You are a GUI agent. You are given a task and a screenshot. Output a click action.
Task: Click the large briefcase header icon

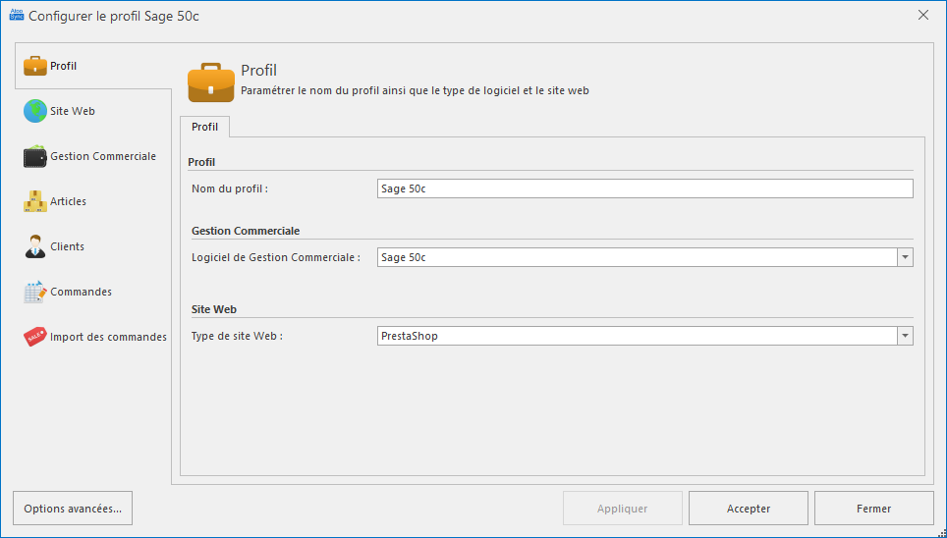coord(211,82)
